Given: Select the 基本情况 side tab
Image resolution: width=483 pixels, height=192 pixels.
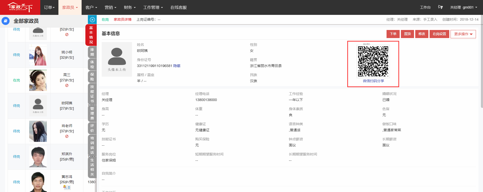Looking at the screenshot, I should pyautogui.click(x=91, y=35).
